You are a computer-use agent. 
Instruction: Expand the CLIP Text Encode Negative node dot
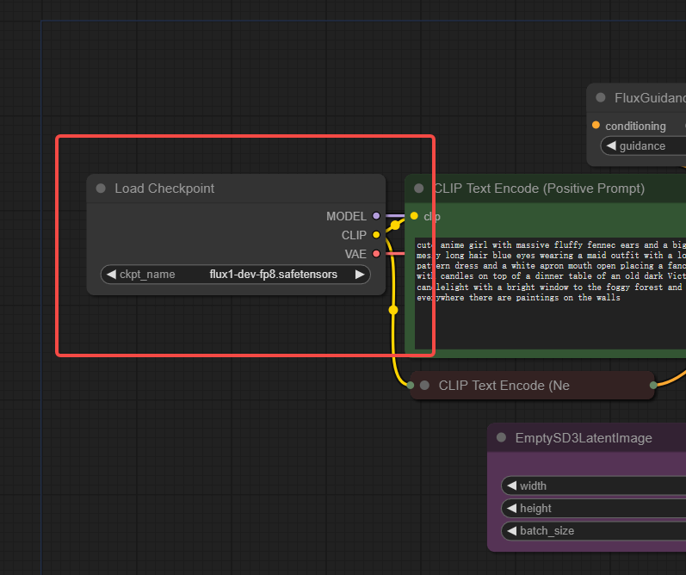424,385
